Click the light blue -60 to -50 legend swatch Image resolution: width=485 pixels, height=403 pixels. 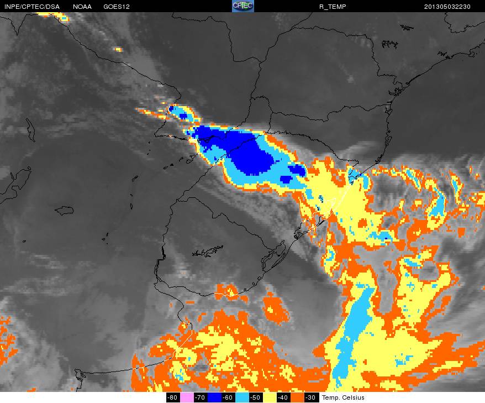[x=241, y=397]
